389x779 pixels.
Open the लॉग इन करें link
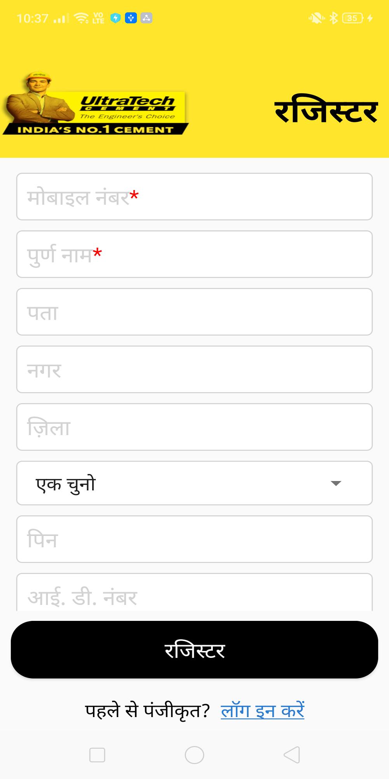click(x=263, y=710)
